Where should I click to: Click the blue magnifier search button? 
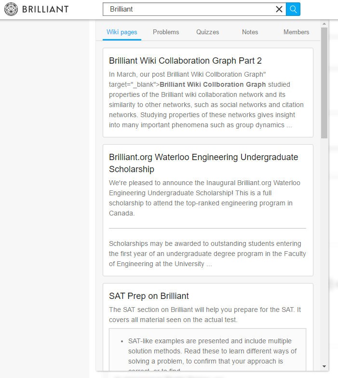coord(293,9)
